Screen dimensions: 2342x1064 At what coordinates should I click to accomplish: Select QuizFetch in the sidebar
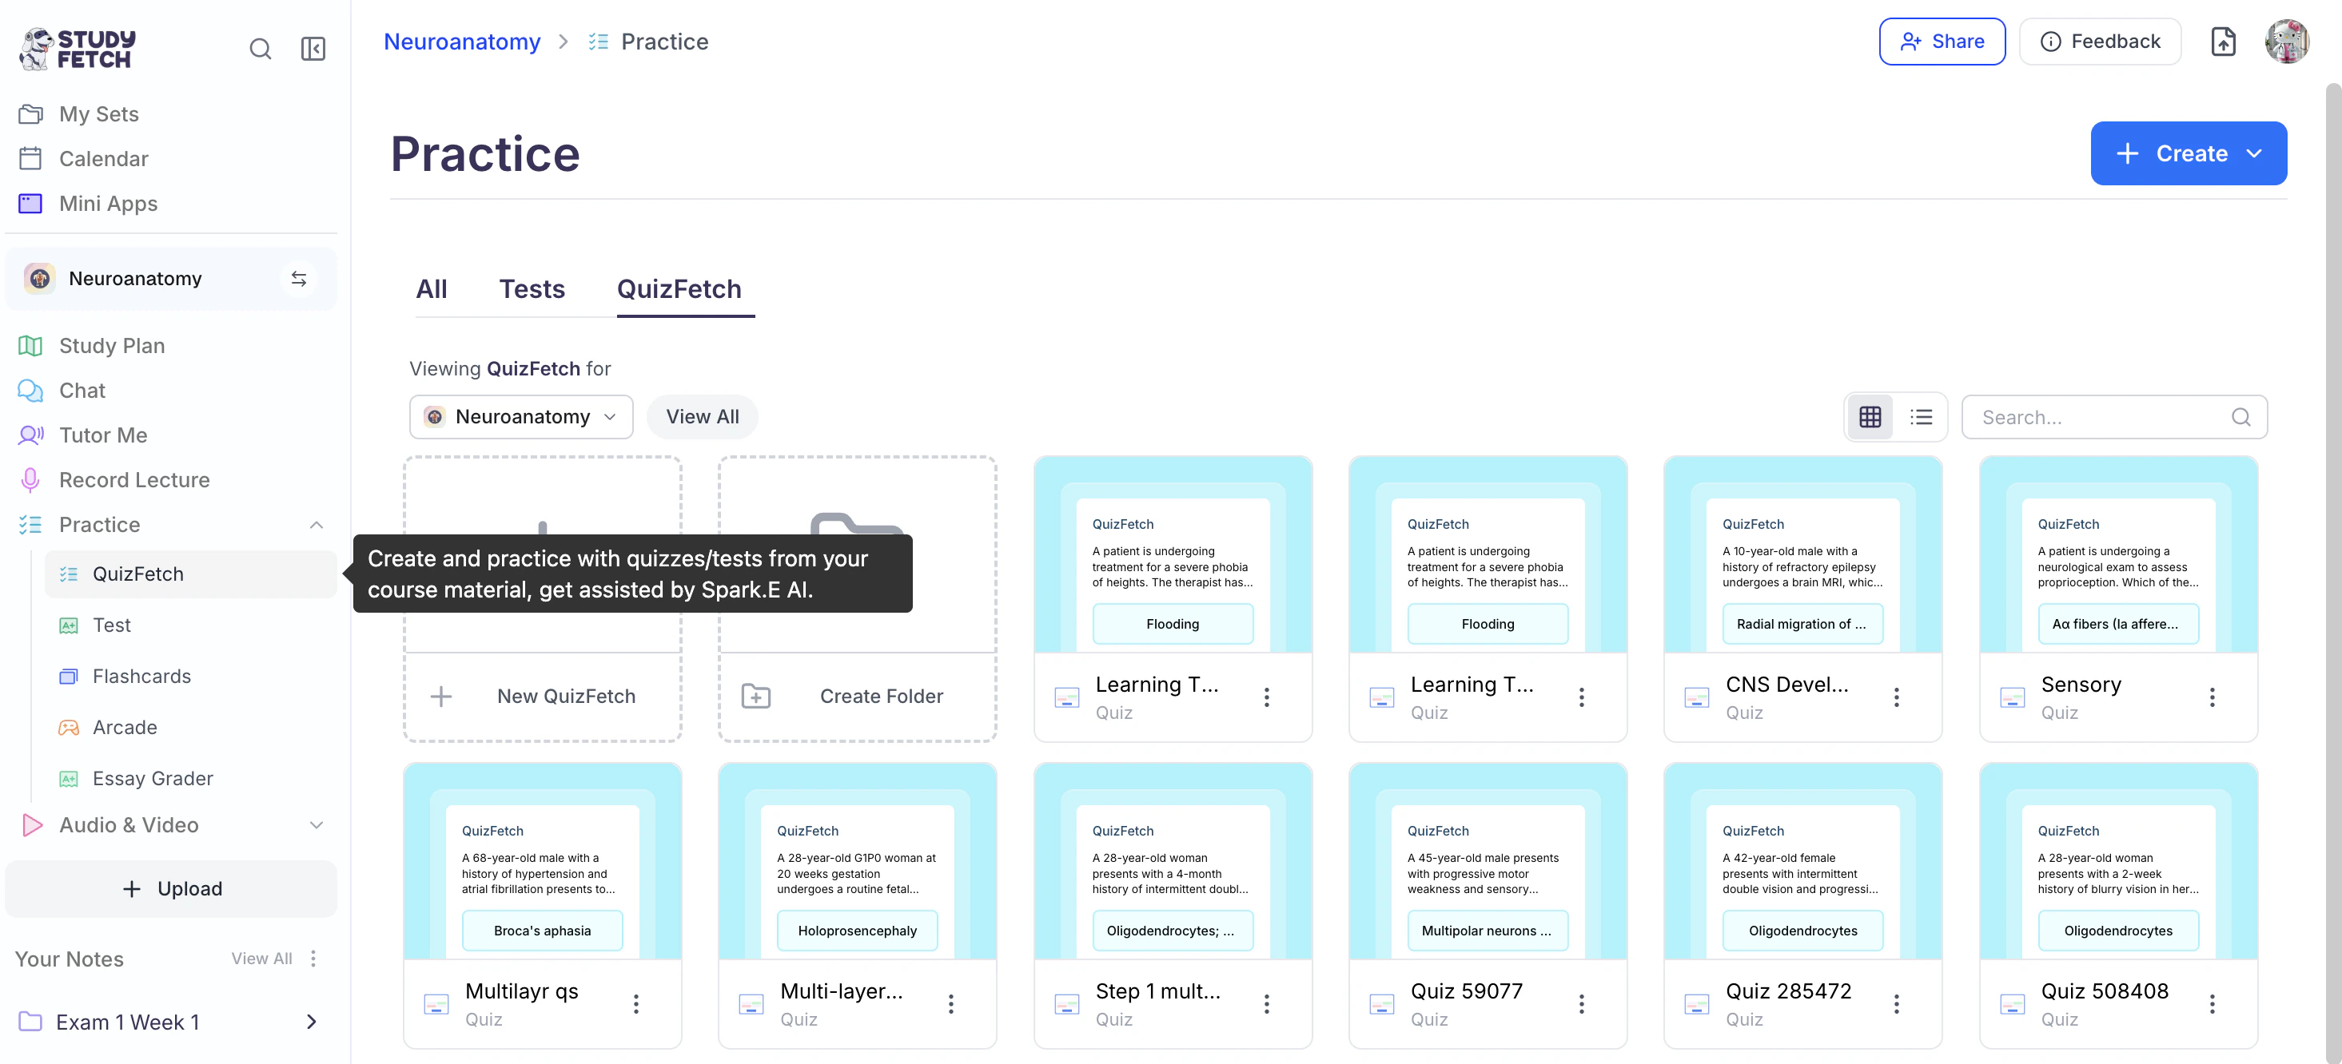click(191, 574)
